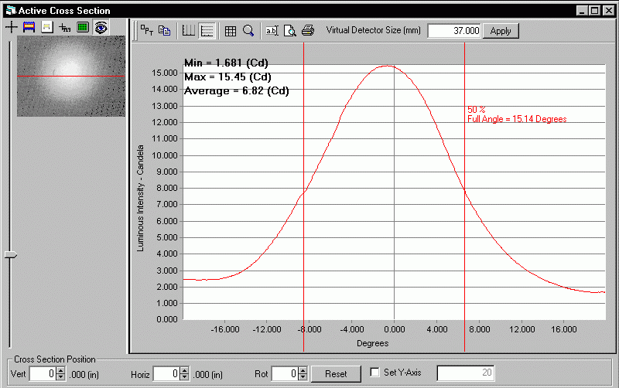Close the Active Cross Section window
Screen dimensions: 619x388
pos(609,11)
